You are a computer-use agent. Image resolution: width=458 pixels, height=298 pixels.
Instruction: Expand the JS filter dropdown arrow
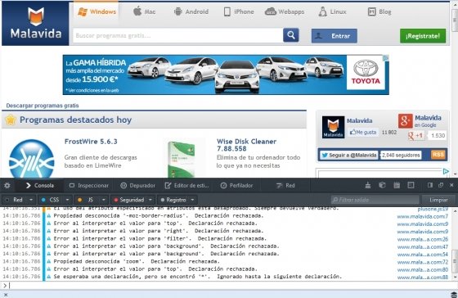[104, 200]
